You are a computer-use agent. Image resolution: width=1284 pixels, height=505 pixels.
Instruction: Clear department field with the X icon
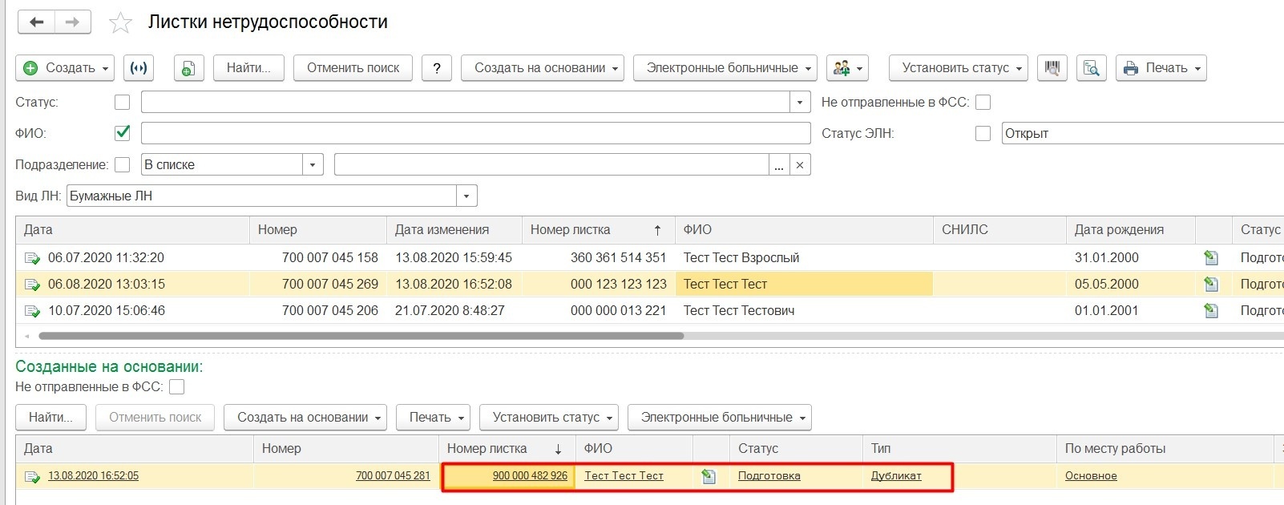pyautogui.click(x=799, y=165)
